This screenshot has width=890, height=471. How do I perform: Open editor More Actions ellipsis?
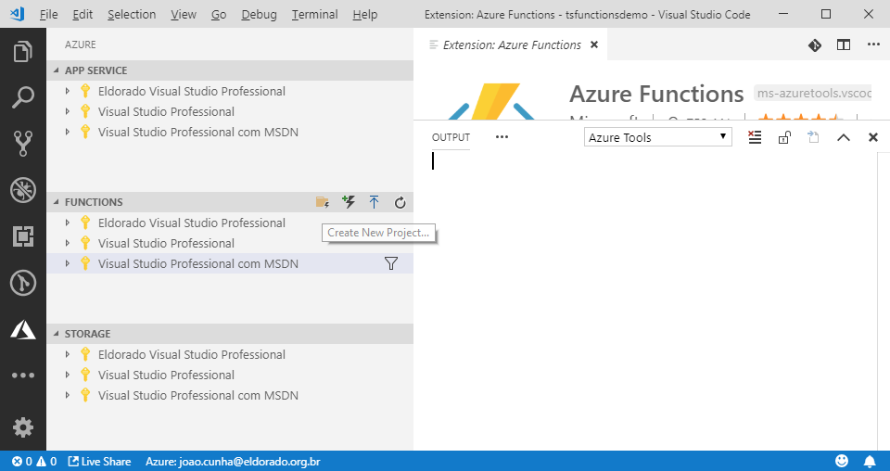[873, 45]
